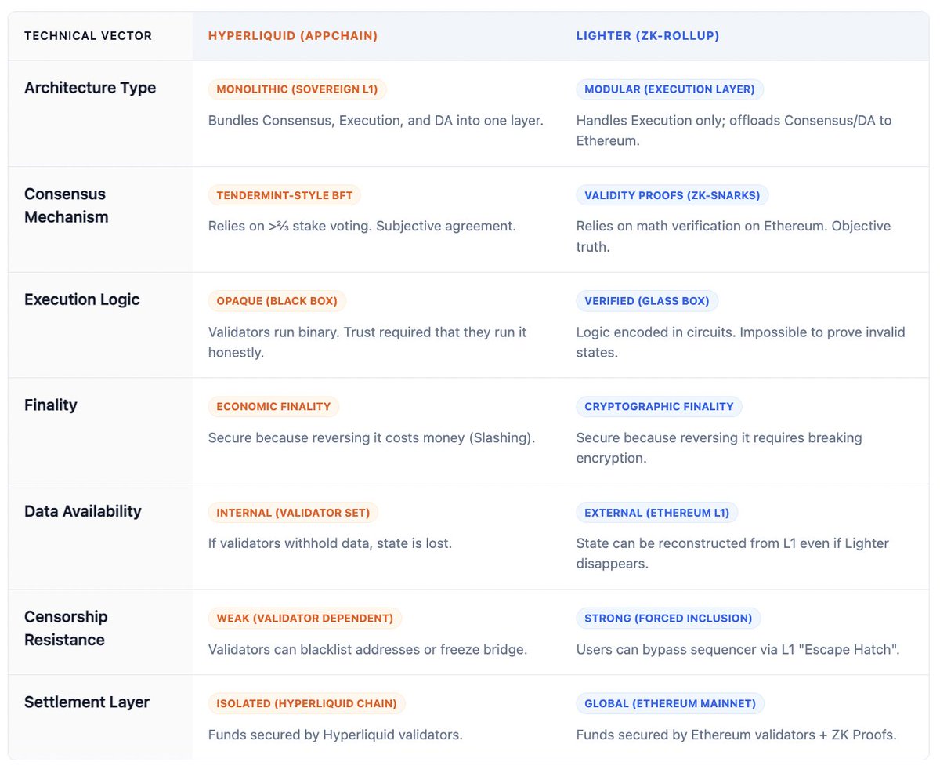Click text 'Secure because reversing it costs money (Slashing).'
The height and width of the screenshot is (773, 940).
(371, 438)
